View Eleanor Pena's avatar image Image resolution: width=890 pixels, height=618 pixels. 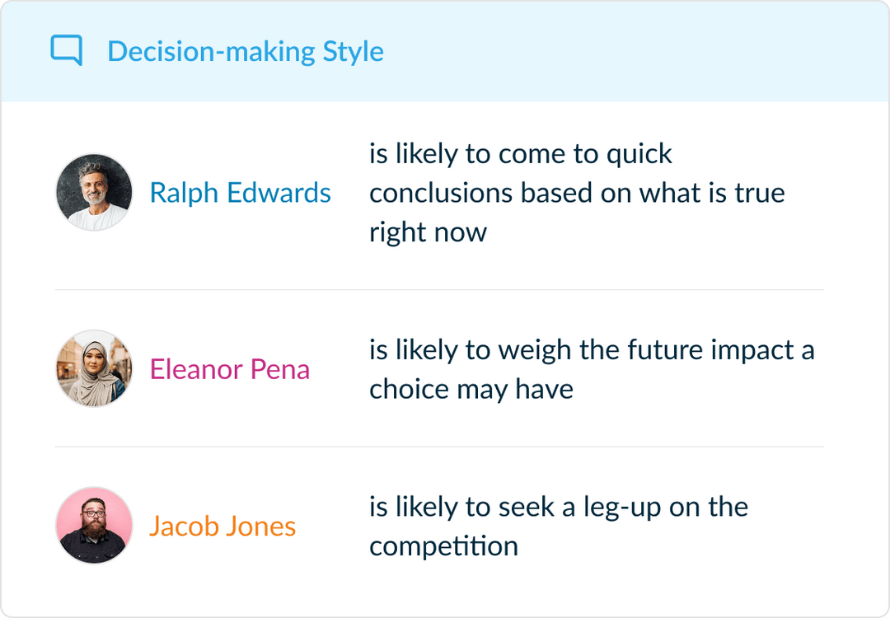pyautogui.click(x=93, y=368)
